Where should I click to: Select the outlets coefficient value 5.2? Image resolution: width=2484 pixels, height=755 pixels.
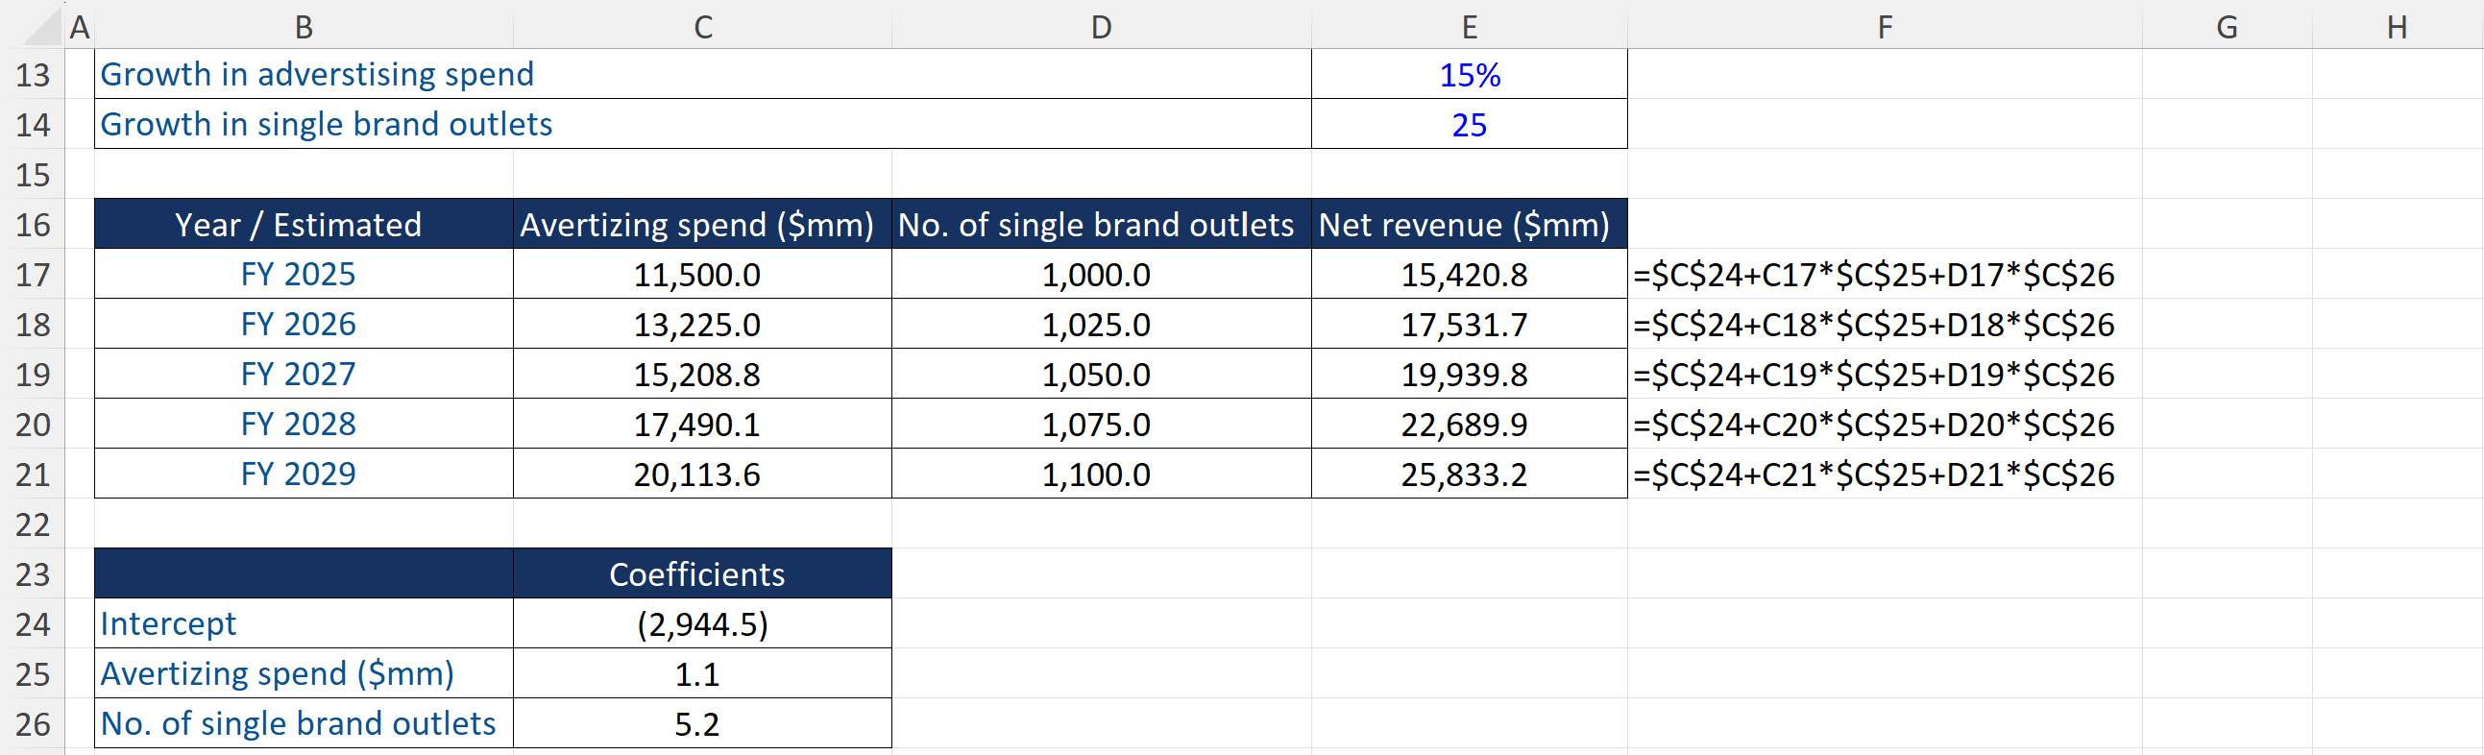(696, 724)
